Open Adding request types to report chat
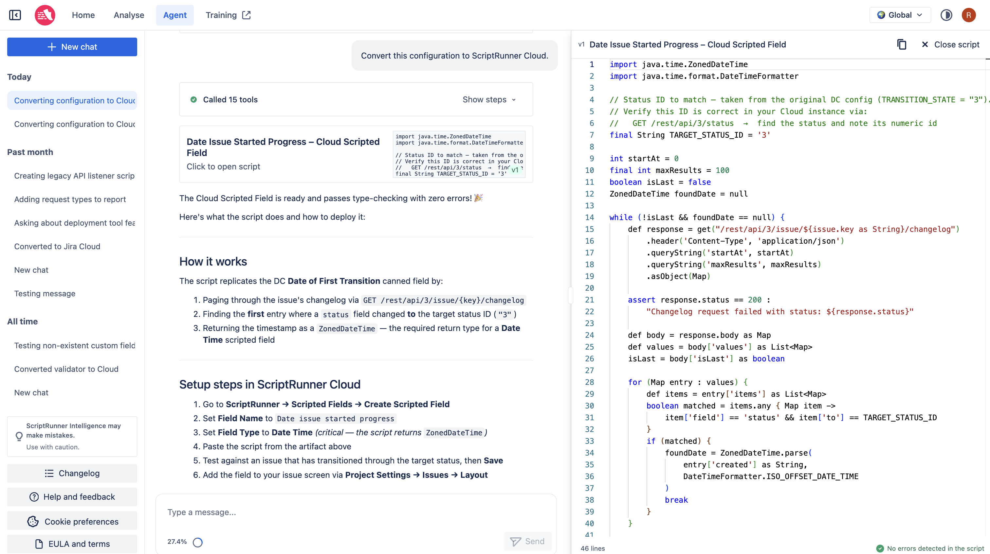 click(72, 199)
